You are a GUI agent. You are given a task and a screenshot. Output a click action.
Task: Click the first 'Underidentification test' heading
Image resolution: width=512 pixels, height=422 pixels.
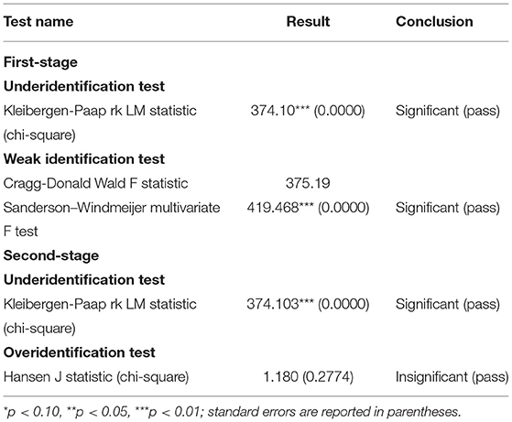[x=84, y=86]
